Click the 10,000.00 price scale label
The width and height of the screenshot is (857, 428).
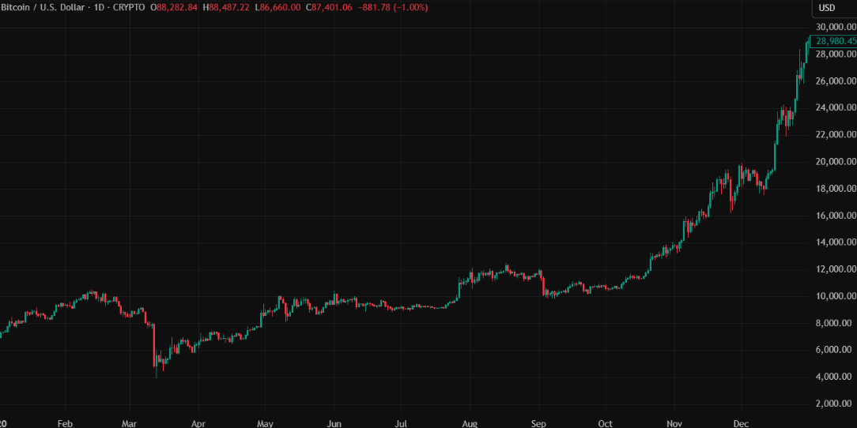(835, 296)
